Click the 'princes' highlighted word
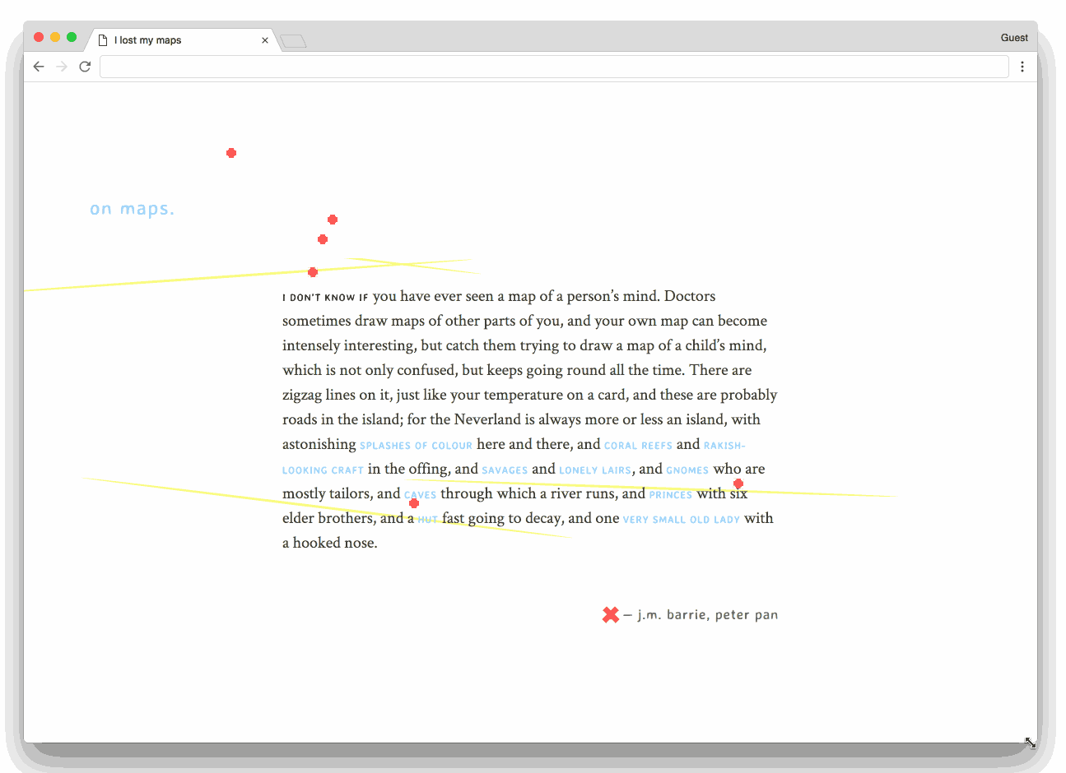The image size is (1066, 773). (670, 495)
